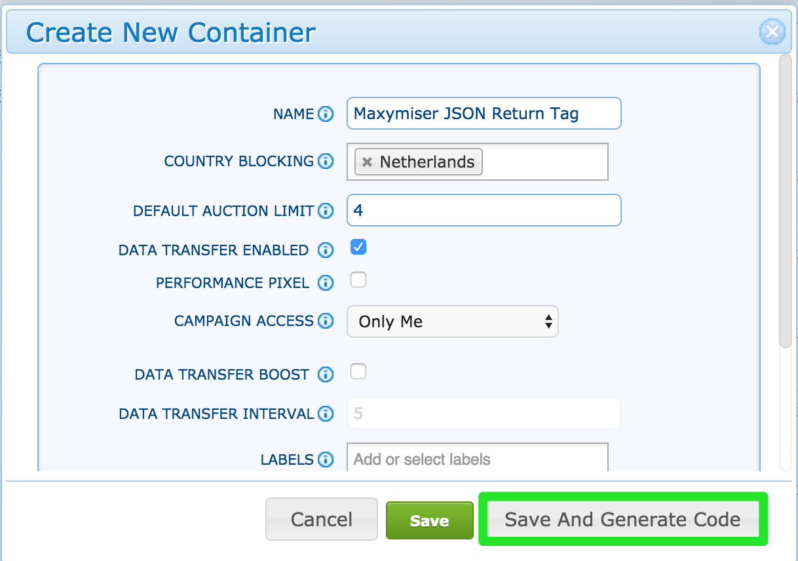
Task: Open the Campaign Access dropdown
Action: pyautogui.click(x=452, y=321)
